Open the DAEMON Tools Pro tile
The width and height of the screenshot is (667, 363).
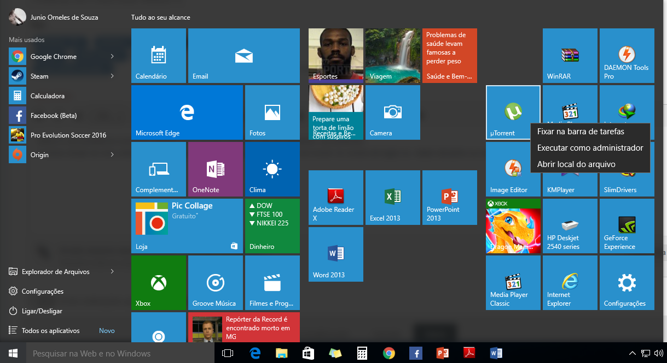tap(627, 55)
